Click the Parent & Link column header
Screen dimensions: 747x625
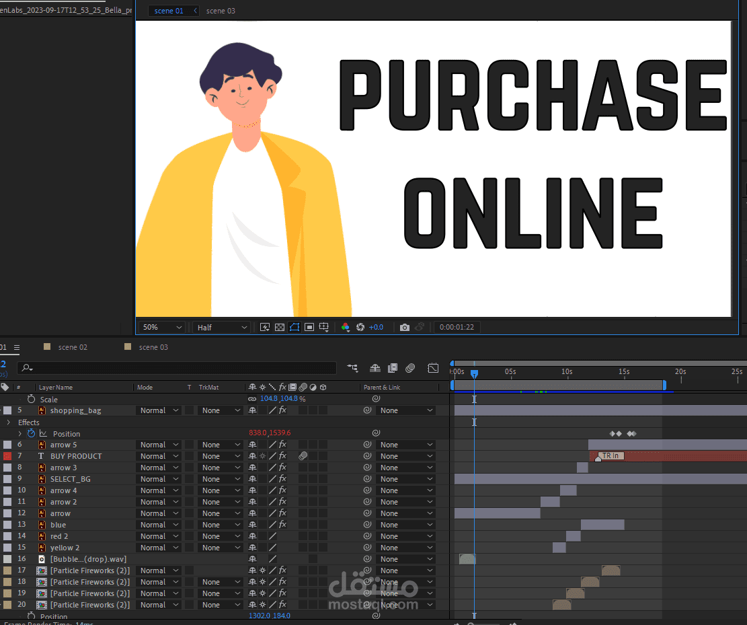tap(382, 387)
